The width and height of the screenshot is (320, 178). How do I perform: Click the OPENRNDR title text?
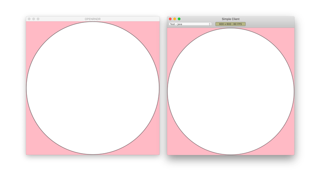pyautogui.click(x=93, y=19)
